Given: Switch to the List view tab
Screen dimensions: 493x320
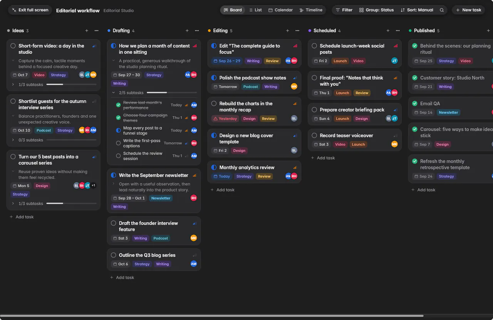Looking at the screenshot, I should [255, 10].
